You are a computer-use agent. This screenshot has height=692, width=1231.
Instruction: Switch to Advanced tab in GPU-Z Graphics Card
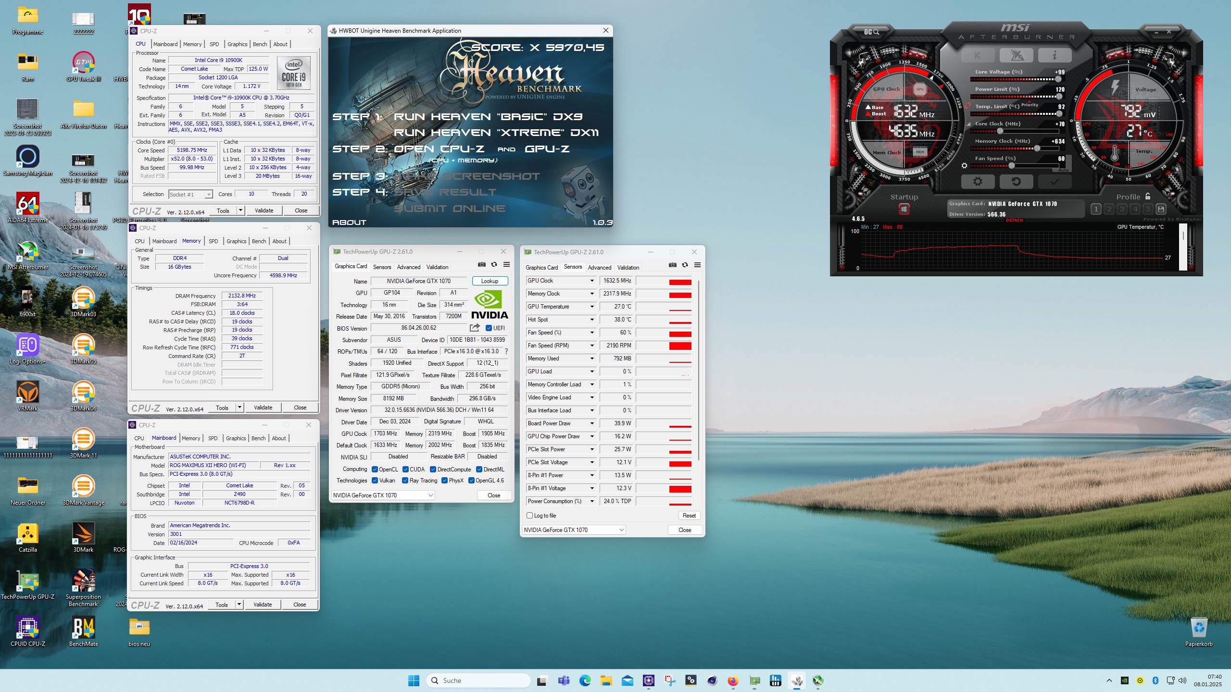[409, 267]
